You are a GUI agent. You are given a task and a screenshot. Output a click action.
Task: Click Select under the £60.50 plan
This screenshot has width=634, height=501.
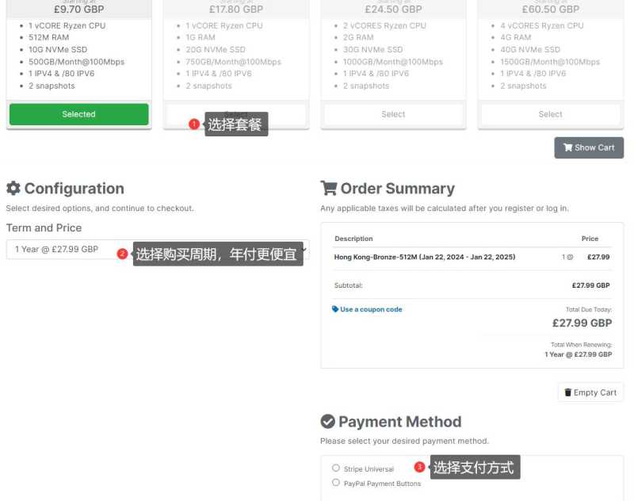(x=550, y=114)
